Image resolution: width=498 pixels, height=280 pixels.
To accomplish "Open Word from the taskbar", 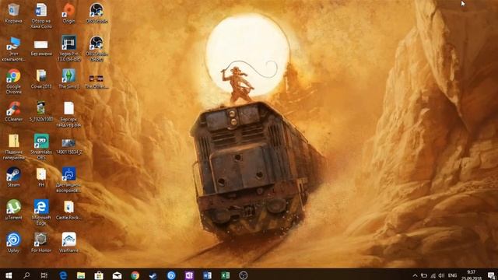I will pos(207,275).
